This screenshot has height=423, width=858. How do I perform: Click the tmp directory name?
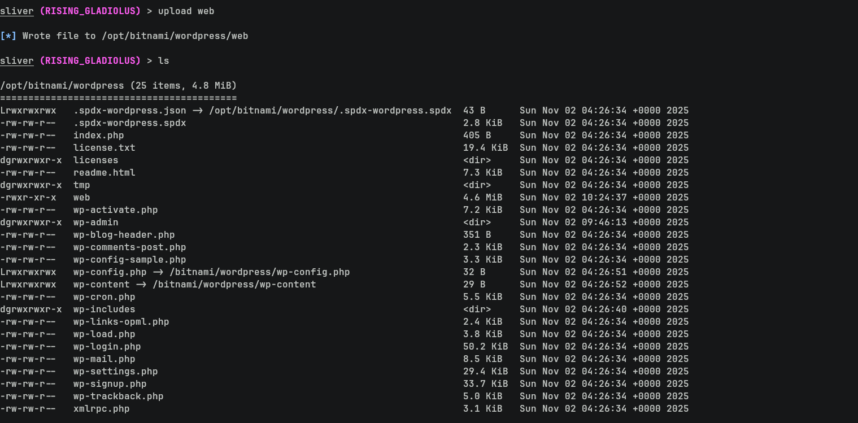click(81, 185)
